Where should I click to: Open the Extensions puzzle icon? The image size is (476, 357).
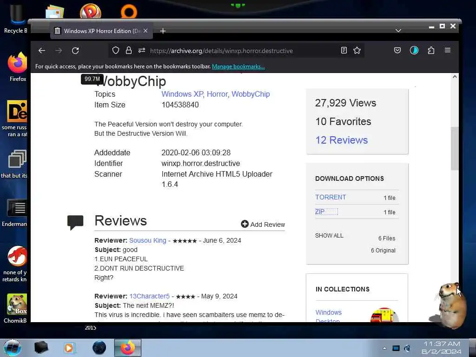pos(431,50)
